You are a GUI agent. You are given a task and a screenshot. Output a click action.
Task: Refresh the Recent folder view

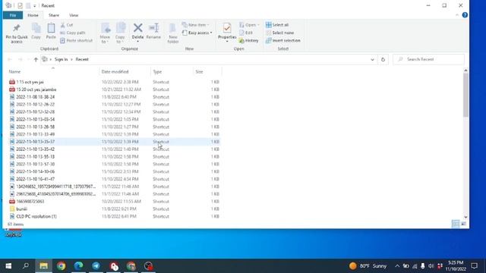click(383, 59)
